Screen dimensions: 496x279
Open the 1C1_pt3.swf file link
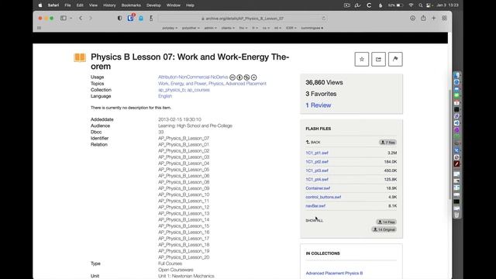[x=317, y=170]
